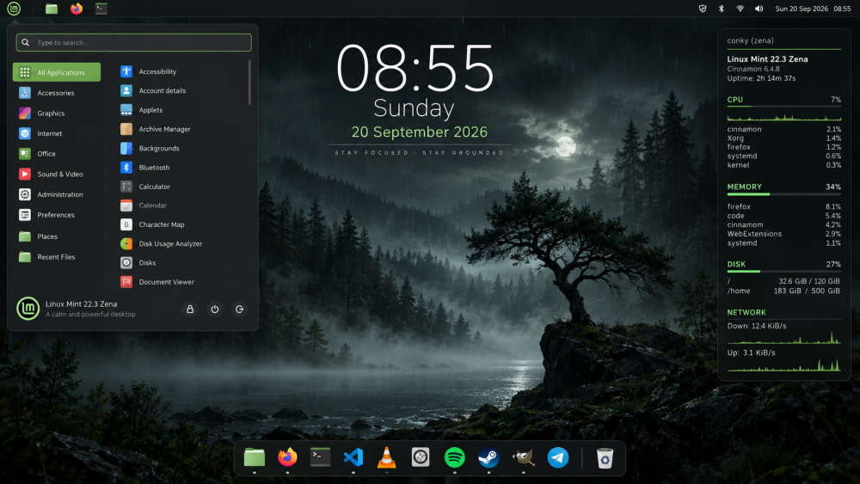Launch Visual Studio Code from the dock
This screenshot has width=860, height=484.
click(353, 457)
